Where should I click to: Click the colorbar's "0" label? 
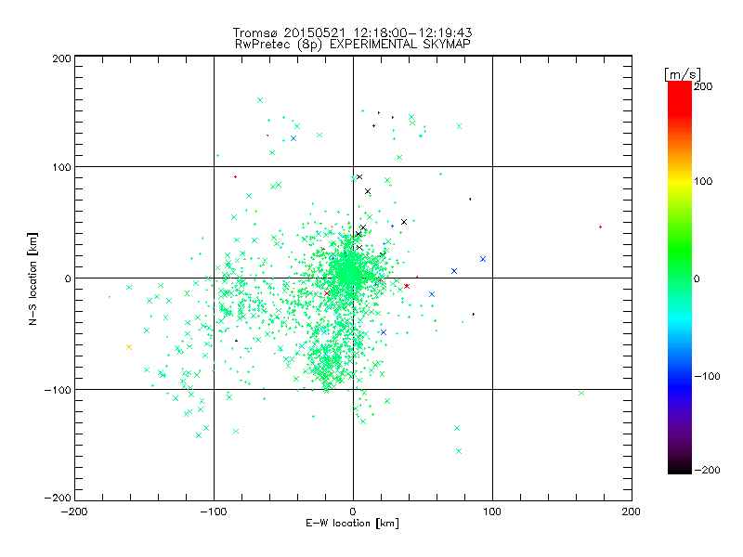coord(697,279)
